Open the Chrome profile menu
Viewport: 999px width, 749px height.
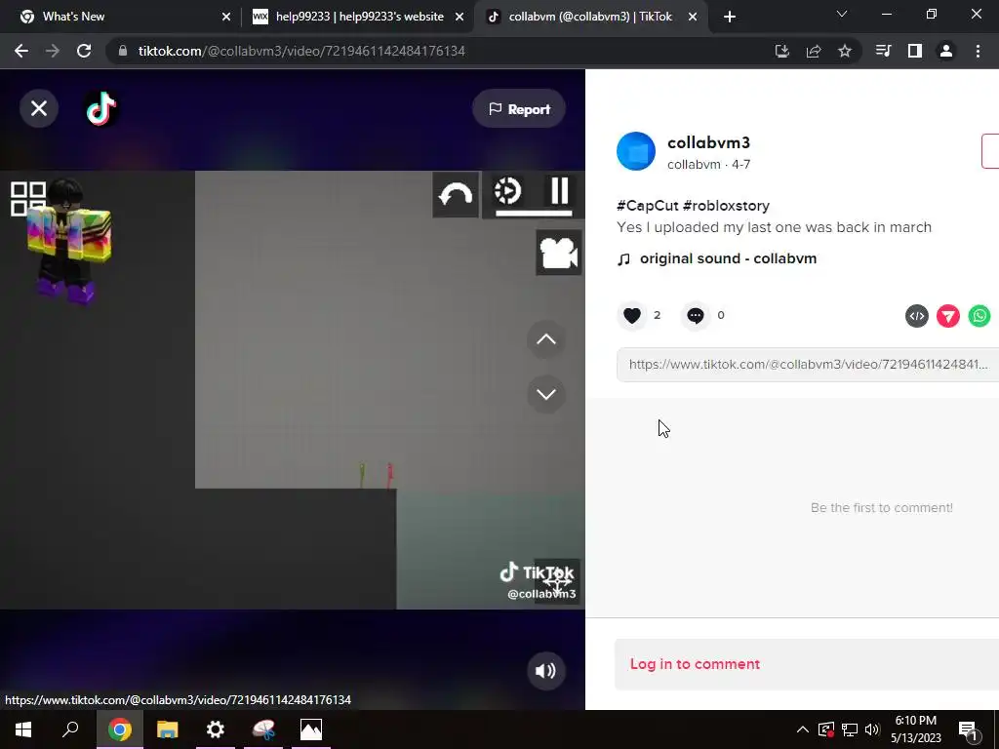pos(946,51)
